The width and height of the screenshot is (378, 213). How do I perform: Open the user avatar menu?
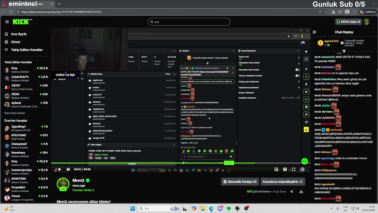[366, 22]
